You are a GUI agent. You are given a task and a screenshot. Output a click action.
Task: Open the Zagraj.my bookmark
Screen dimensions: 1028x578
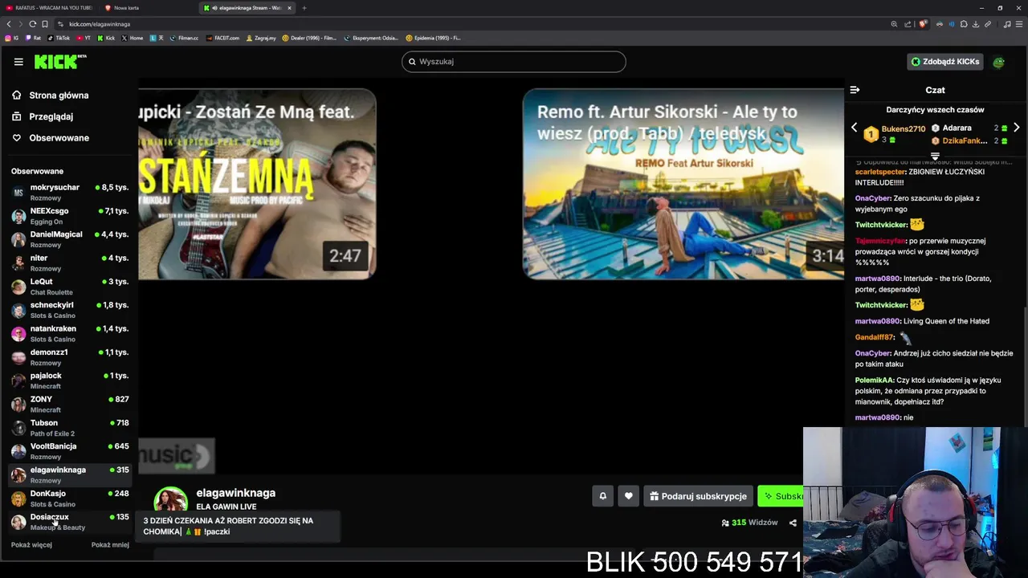tap(261, 38)
